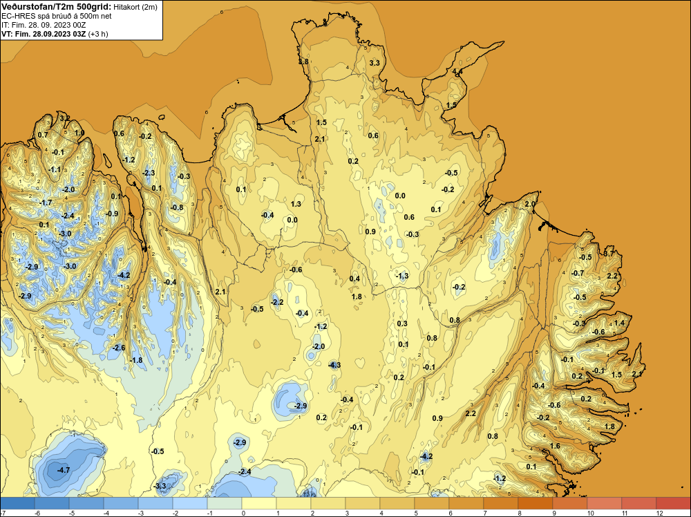691x517 pixels.
Task: Select the -5 to -4 blue legend swatch
Action: [86, 503]
